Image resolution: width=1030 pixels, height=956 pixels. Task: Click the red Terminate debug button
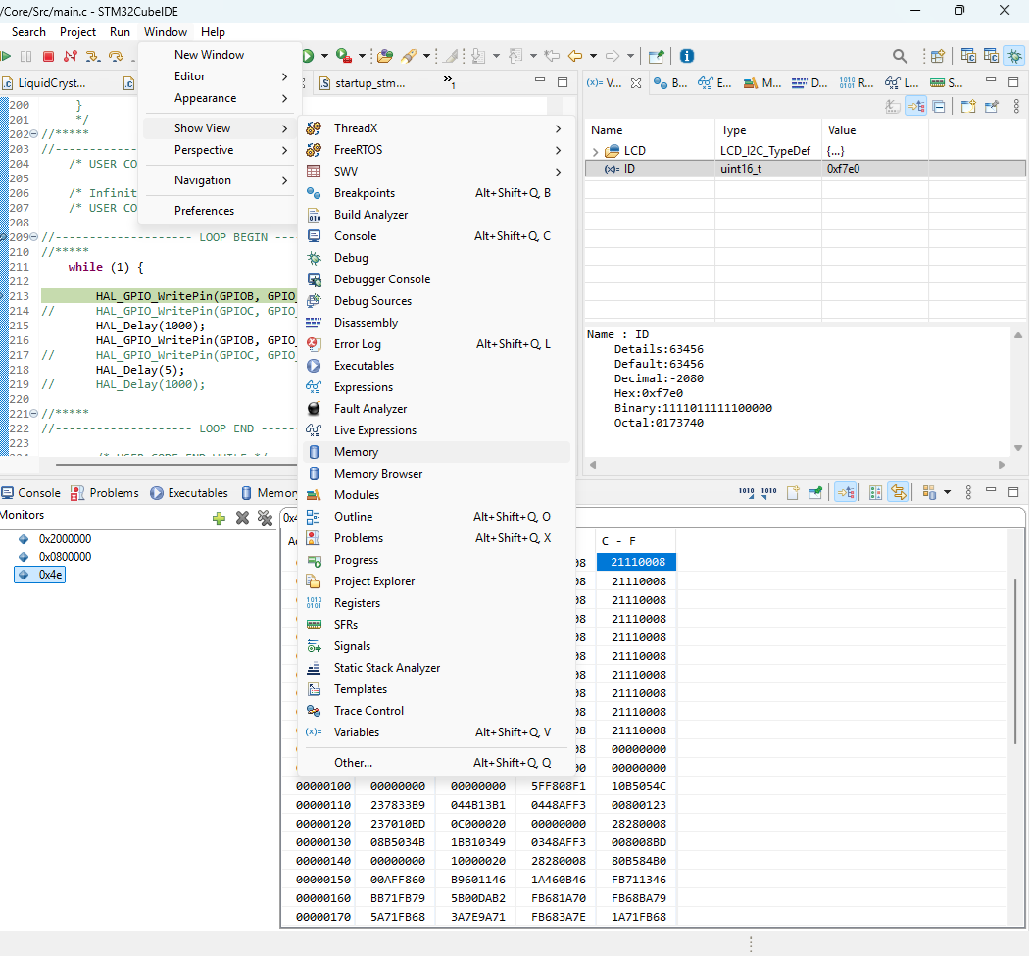[x=48, y=57]
